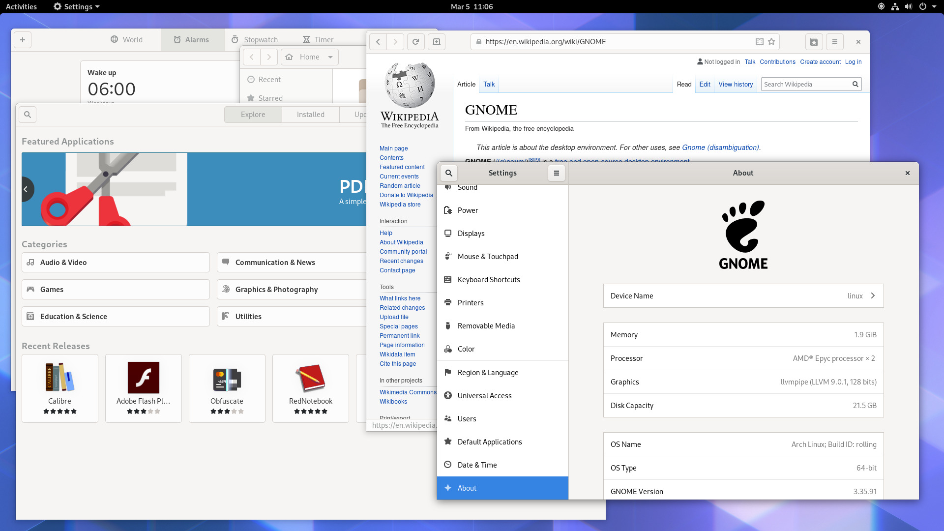This screenshot has width=944, height=531.
Task: Switch to Timer tab in Clocks
Action: [318, 40]
